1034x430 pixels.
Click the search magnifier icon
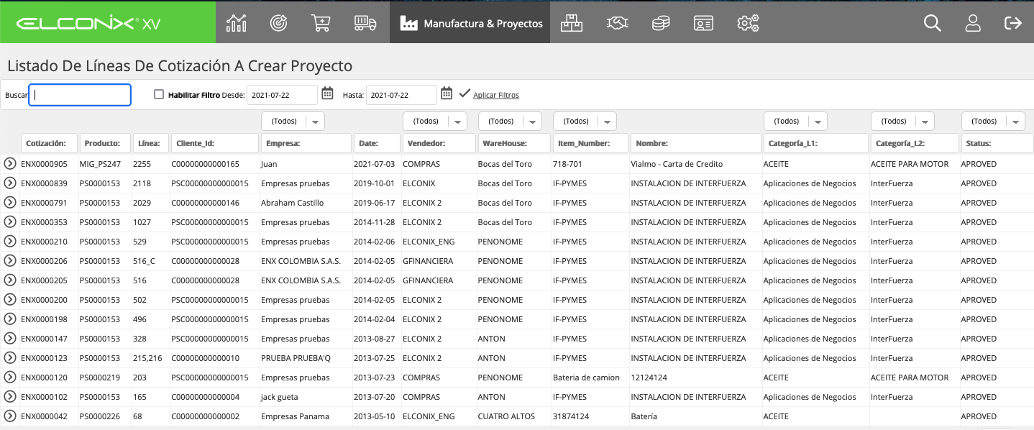tap(933, 23)
